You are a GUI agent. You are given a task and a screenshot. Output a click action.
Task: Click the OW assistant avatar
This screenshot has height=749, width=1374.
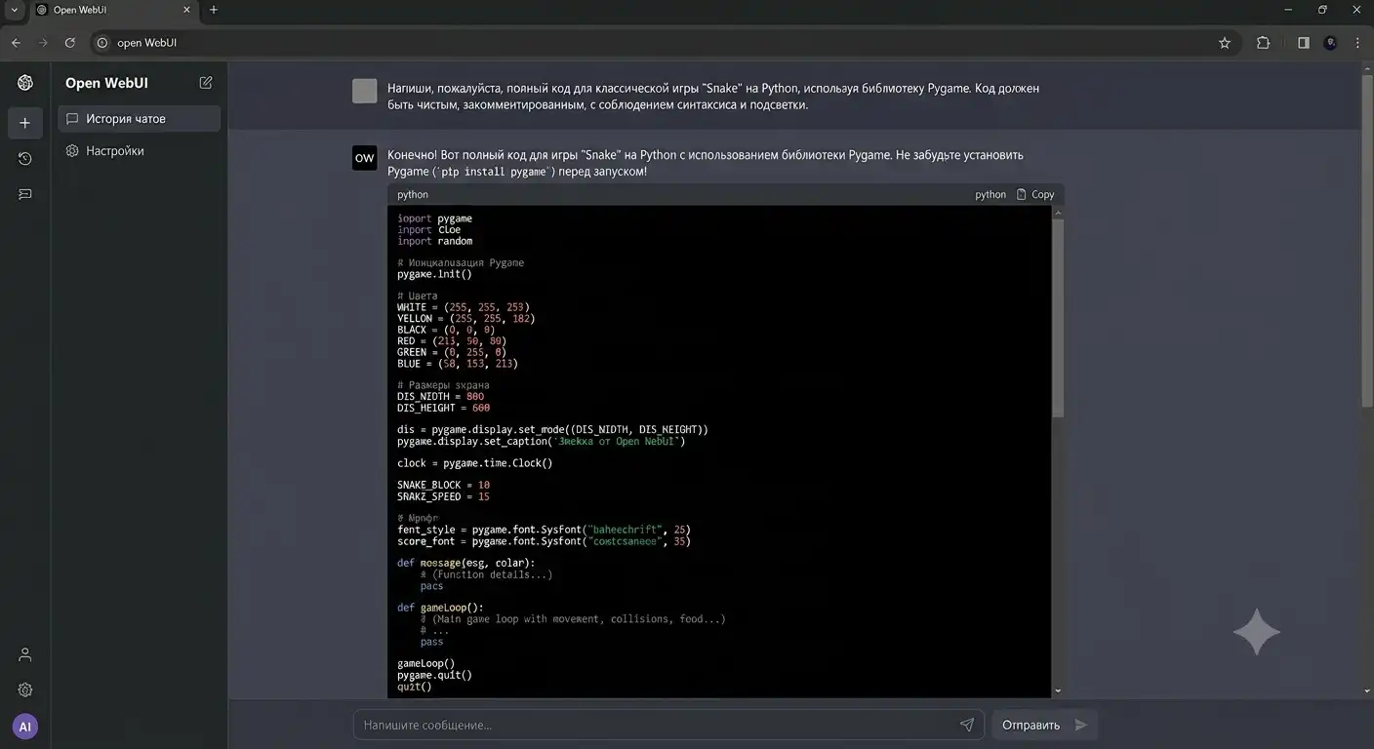[x=364, y=158]
